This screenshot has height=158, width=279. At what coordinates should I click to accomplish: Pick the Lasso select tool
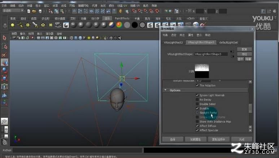4,46
